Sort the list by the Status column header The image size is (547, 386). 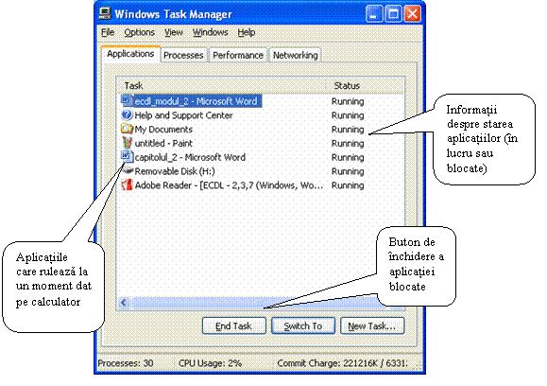(x=365, y=85)
